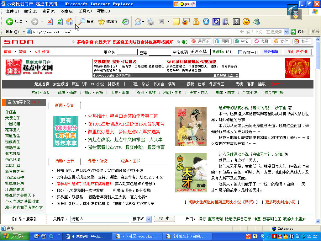Expand the 按书名 search type dropdown
Viewport: 321px width, 241px height.
[149, 219]
